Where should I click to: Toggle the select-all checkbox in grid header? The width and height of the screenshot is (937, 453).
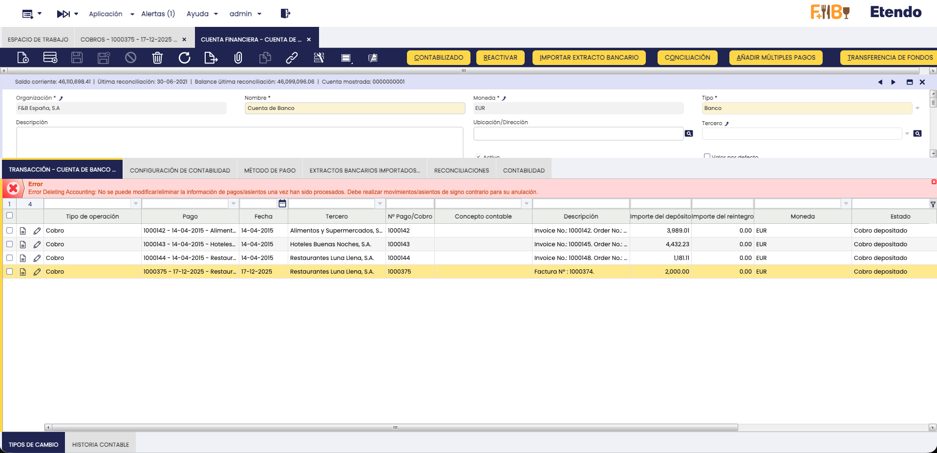9,216
